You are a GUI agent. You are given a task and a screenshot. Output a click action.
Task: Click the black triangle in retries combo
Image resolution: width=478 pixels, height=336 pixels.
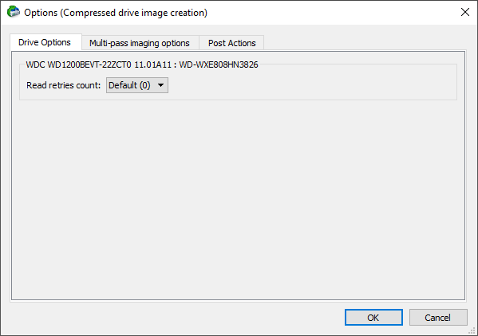(160, 85)
